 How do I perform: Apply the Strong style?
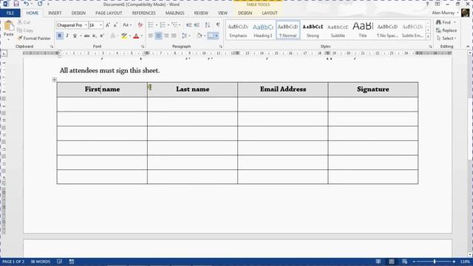[313, 30]
